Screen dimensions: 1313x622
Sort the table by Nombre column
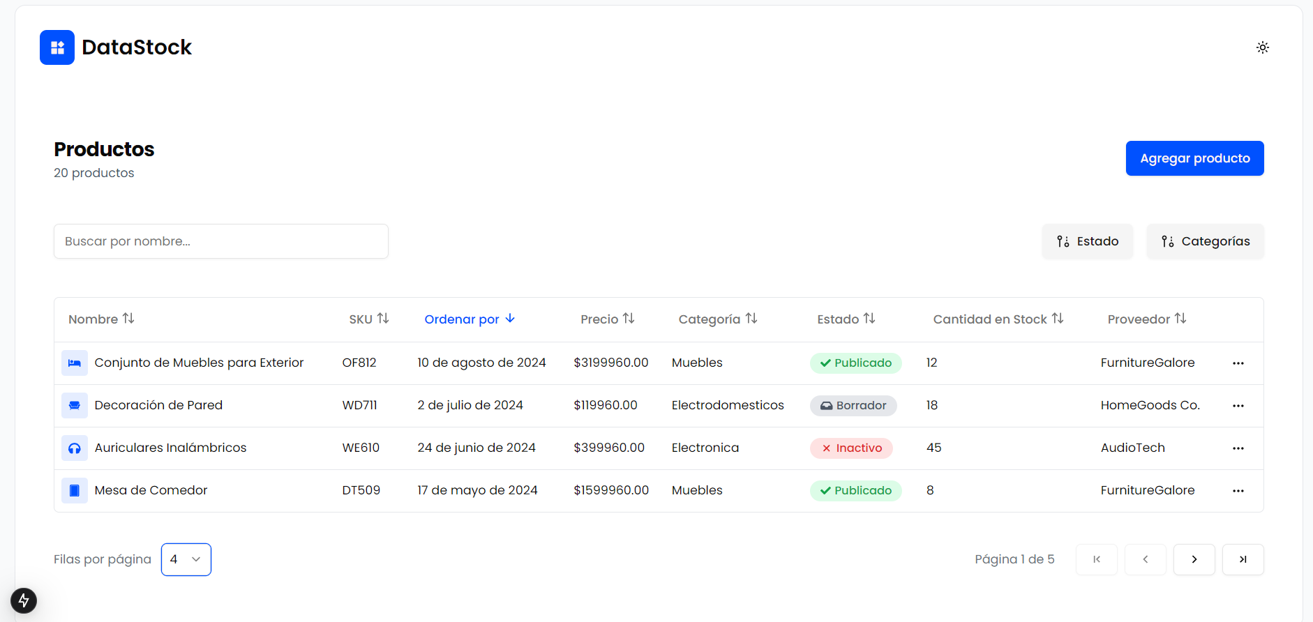click(x=101, y=319)
